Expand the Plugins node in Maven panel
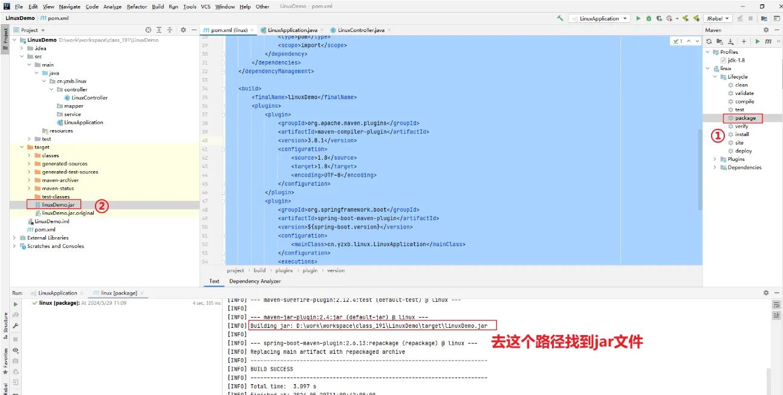This screenshot has height=395, width=783. (x=715, y=159)
